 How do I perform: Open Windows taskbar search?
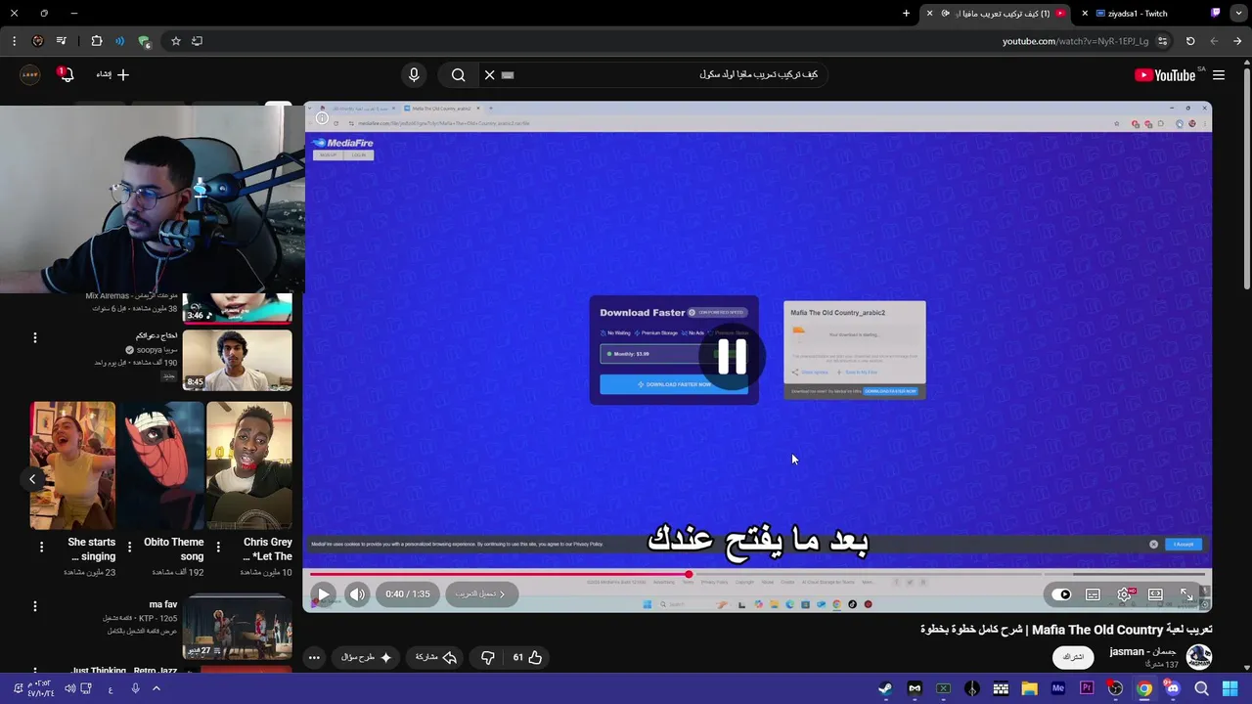[x=1201, y=688]
